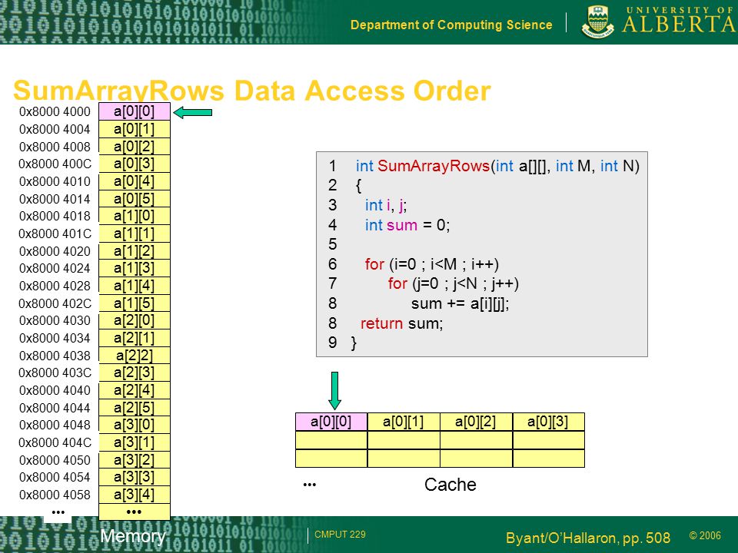The height and width of the screenshot is (553, 738).
Task: Pick memory cell a[1][4]
Action: (134, 286)
